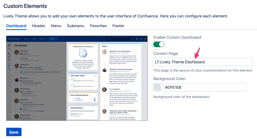Open the Favourites dropdown in the preview header

tap(43, 39)
